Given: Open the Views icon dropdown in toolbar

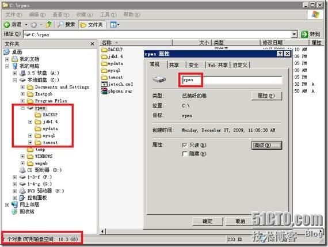Looking at the screenshot, I should click(x=115, y=25).
